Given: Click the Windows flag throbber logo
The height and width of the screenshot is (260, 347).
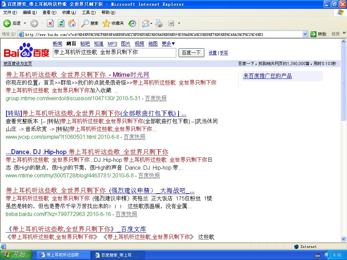Looking at the screenshot, I should coord(340,13).
